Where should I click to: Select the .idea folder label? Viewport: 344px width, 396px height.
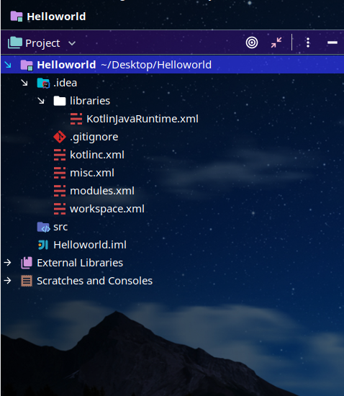(x=65, y=83)
